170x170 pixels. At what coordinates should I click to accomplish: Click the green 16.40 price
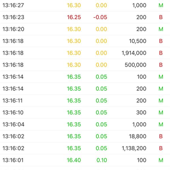[74, 160]
